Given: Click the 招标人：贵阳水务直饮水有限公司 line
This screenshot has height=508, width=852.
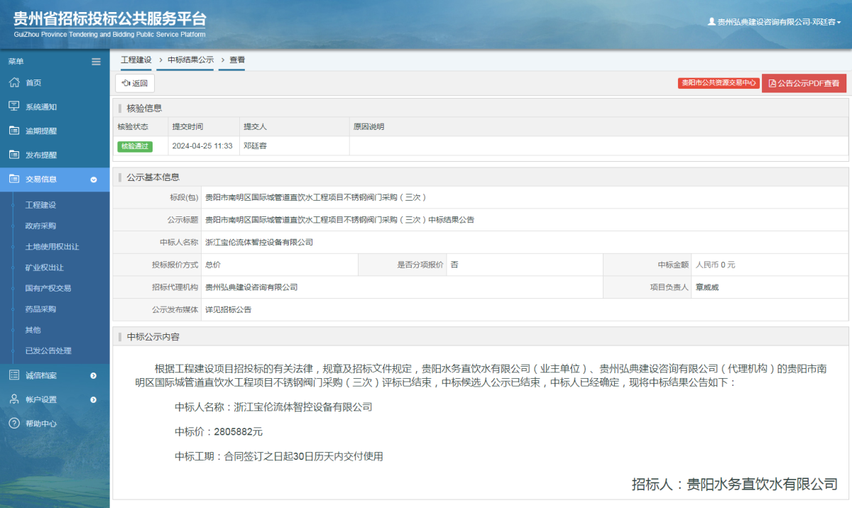Looking at the screenshot, I should [x=735, y=485].
